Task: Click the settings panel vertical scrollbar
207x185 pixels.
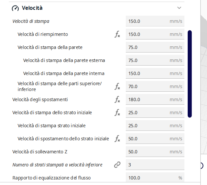Action: tap(190, 74)
